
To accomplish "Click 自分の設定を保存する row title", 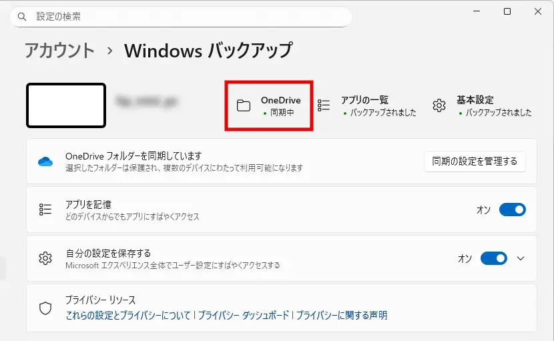I will click(108, 254).
